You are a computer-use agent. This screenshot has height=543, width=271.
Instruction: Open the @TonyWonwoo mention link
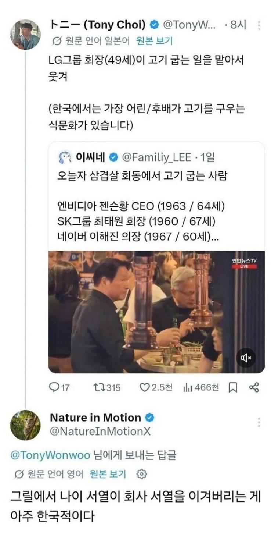point(50,455)
